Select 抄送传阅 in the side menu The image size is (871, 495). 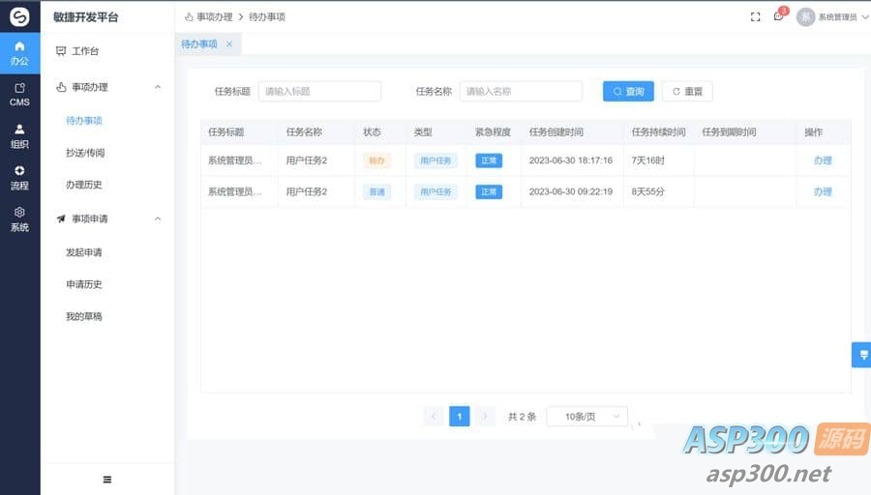pos(85,153)
